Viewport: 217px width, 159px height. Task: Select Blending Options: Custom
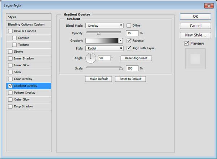tap(29, 24)
